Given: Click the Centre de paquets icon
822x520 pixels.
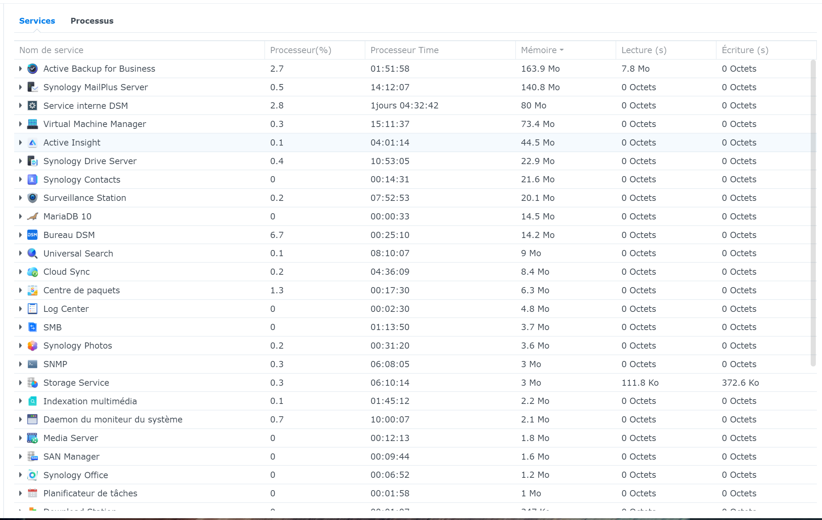Looking at the screenshot, I should 32,290.
